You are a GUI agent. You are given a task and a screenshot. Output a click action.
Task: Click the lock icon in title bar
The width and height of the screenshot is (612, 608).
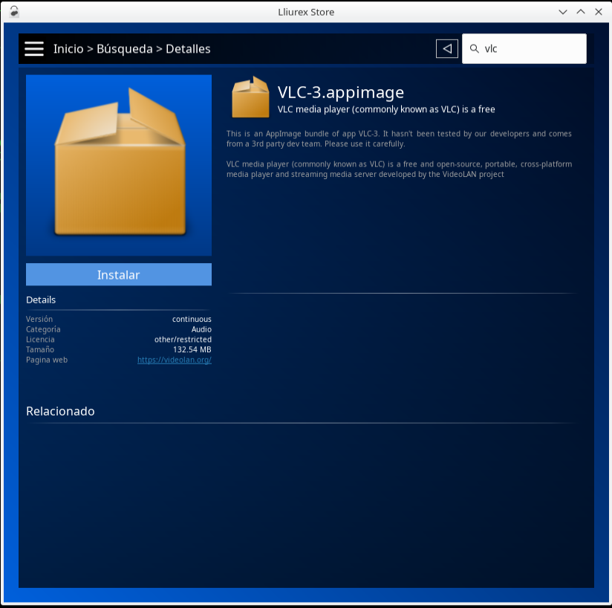(14, 12)
